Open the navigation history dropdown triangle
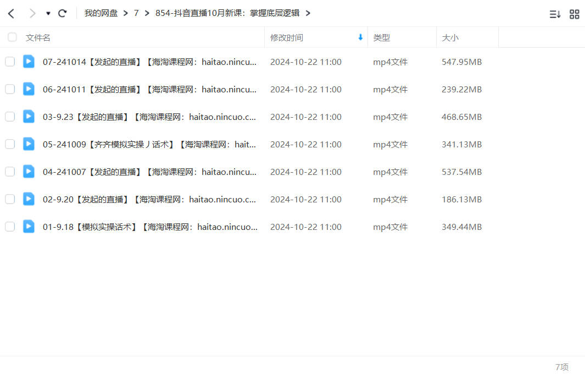Viewport: 585px width, 374px height. click(48, 13)
